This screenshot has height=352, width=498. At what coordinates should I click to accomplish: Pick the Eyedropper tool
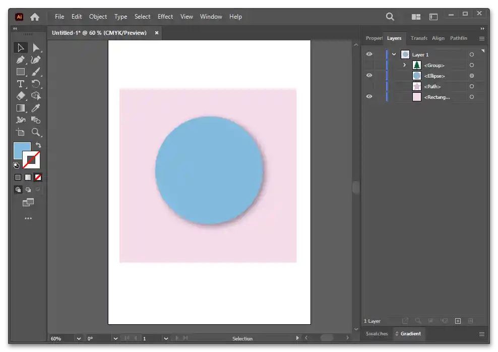click(x=36, y=108)
